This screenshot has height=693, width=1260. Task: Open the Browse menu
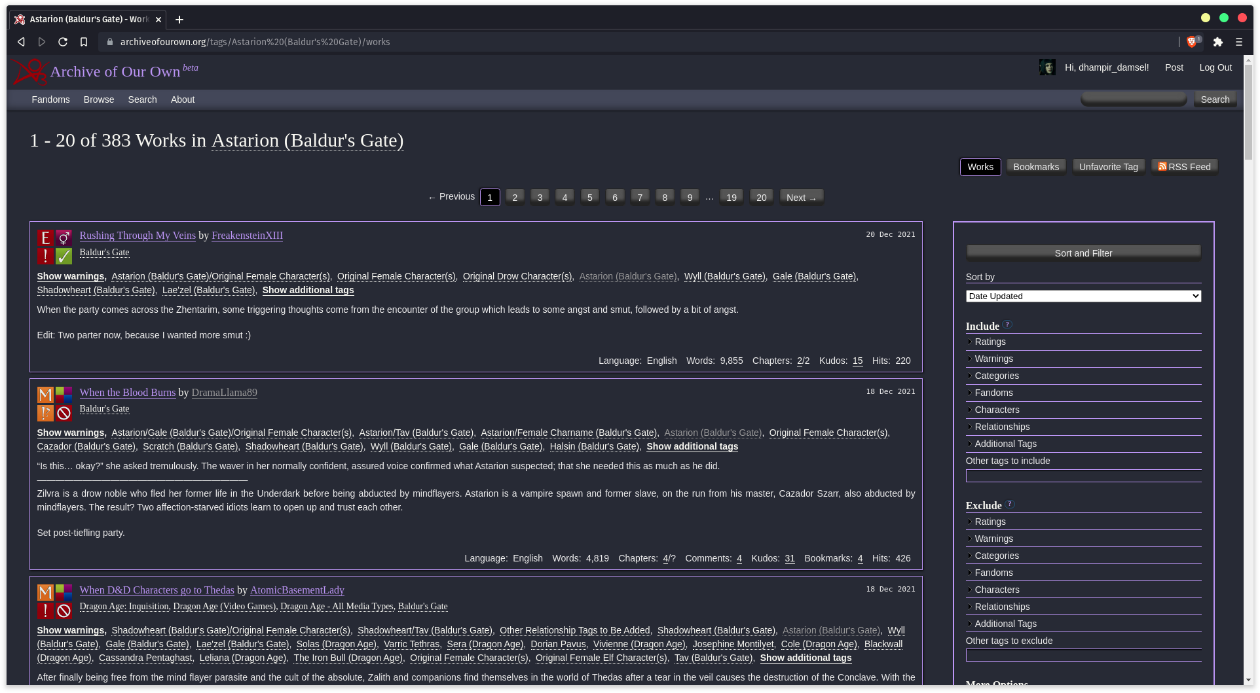pyautogui.click(x=99, y=99)
